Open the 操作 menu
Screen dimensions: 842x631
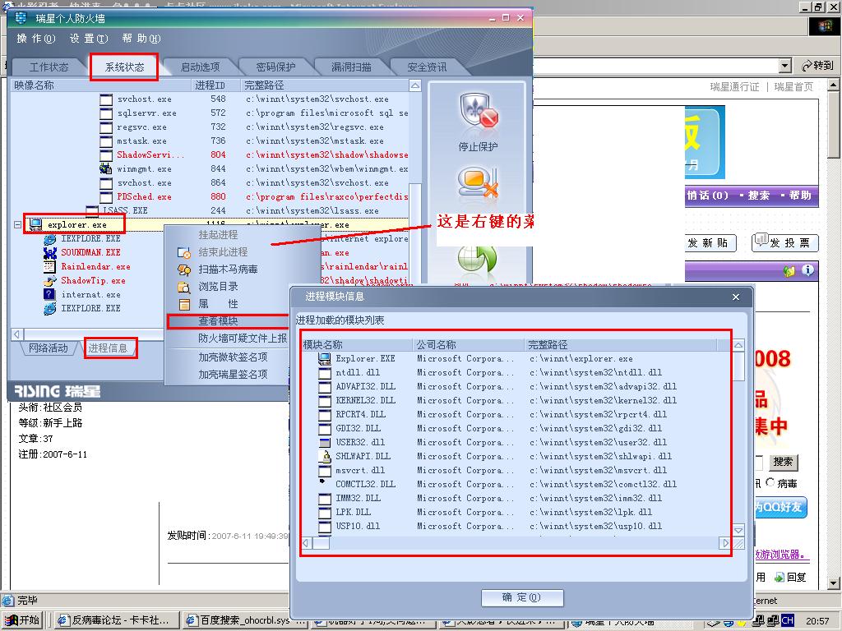tap(36, 39)
